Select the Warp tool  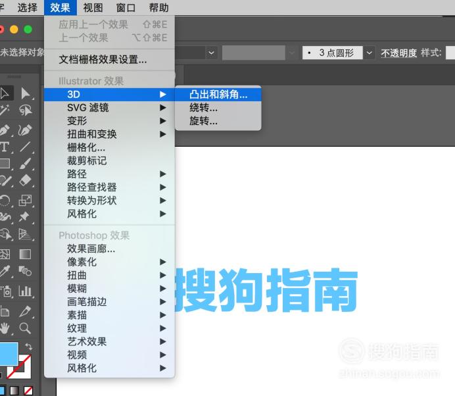[x=5, y=216]
